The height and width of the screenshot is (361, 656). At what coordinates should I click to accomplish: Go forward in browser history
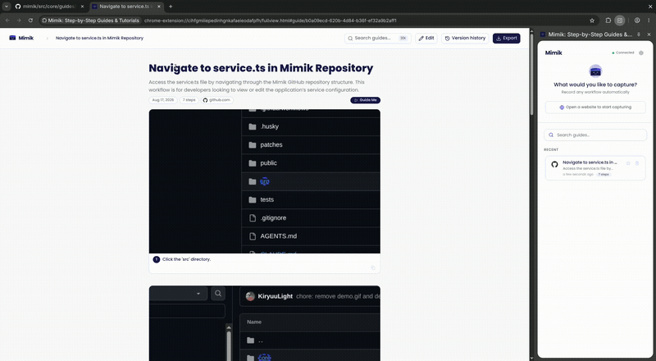pyautogui.click(x=19, y=21)
